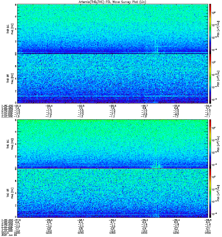Click the '0220' time tick label

pos(49,233)
